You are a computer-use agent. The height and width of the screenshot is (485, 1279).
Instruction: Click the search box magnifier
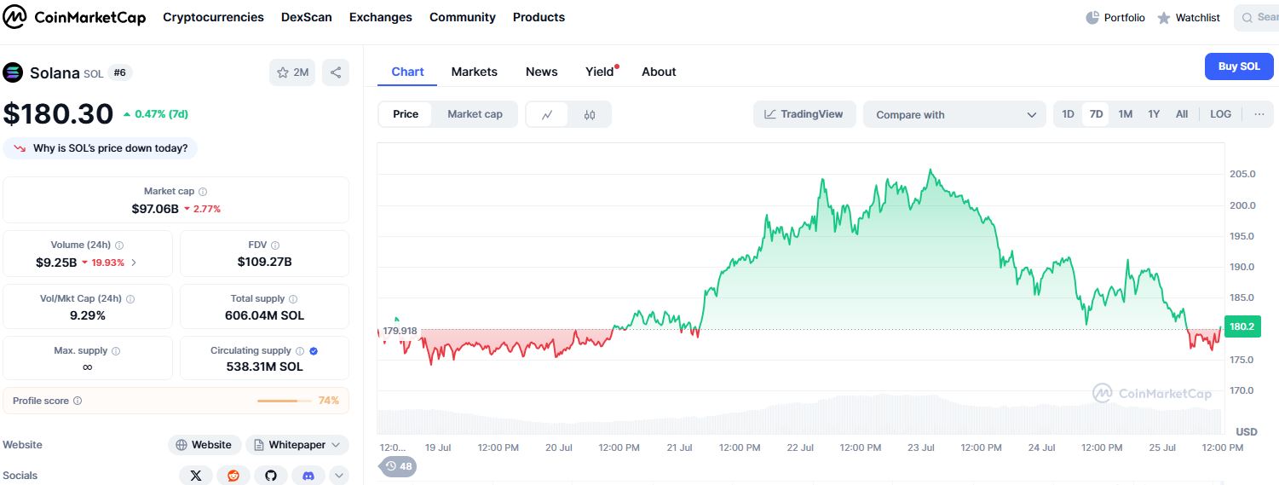[x=1248, y=17]
